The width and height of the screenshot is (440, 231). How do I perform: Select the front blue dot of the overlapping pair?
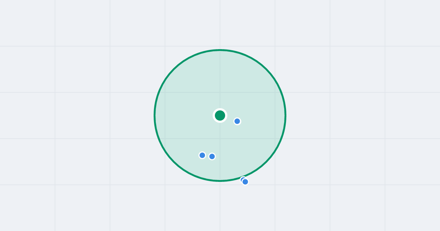pos(245,182)
